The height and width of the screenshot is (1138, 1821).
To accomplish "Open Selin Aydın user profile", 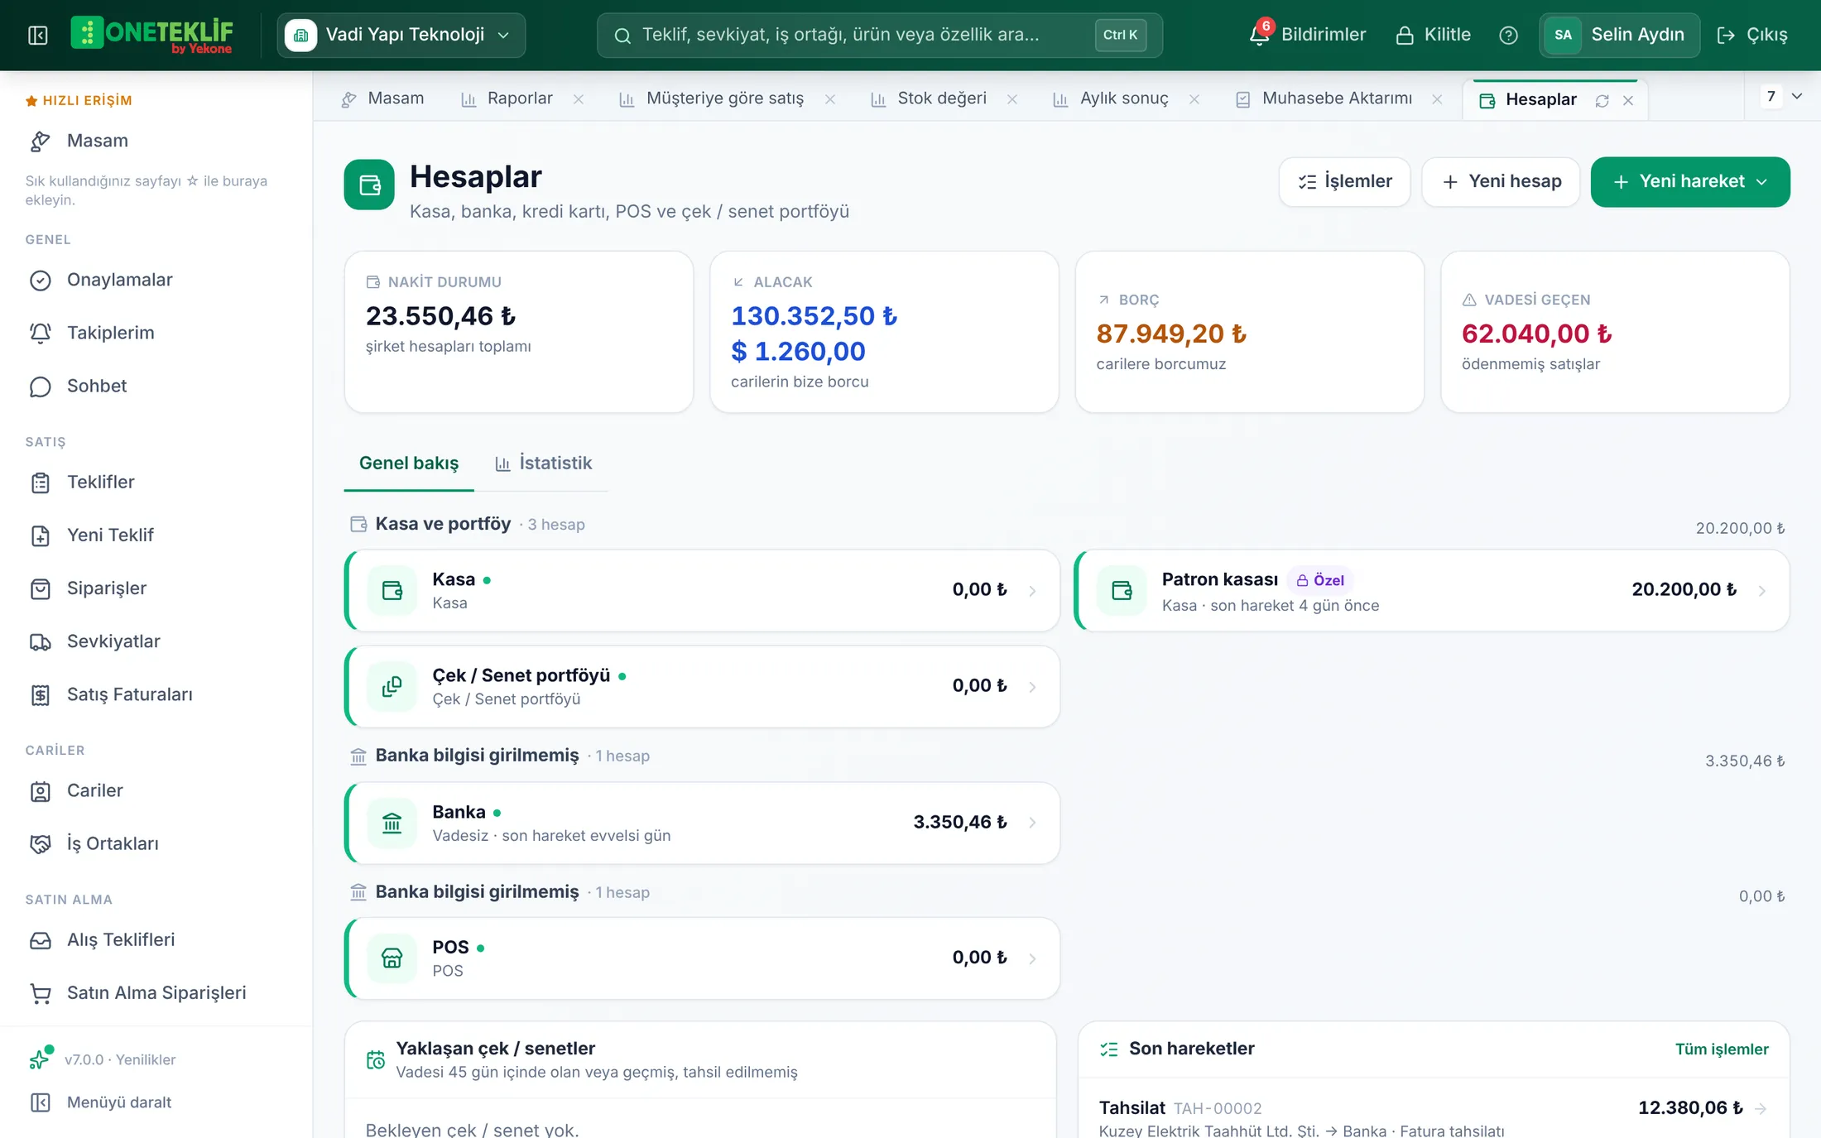I will pos(1619,35).
